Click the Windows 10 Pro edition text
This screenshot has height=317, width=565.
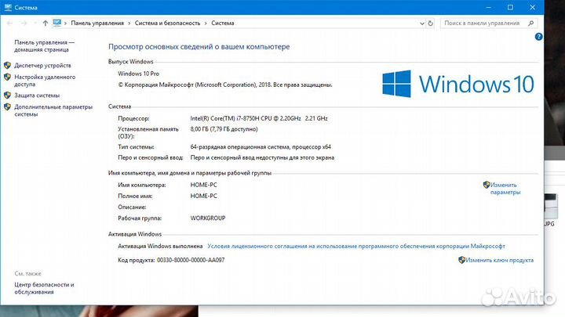point(138,74)
